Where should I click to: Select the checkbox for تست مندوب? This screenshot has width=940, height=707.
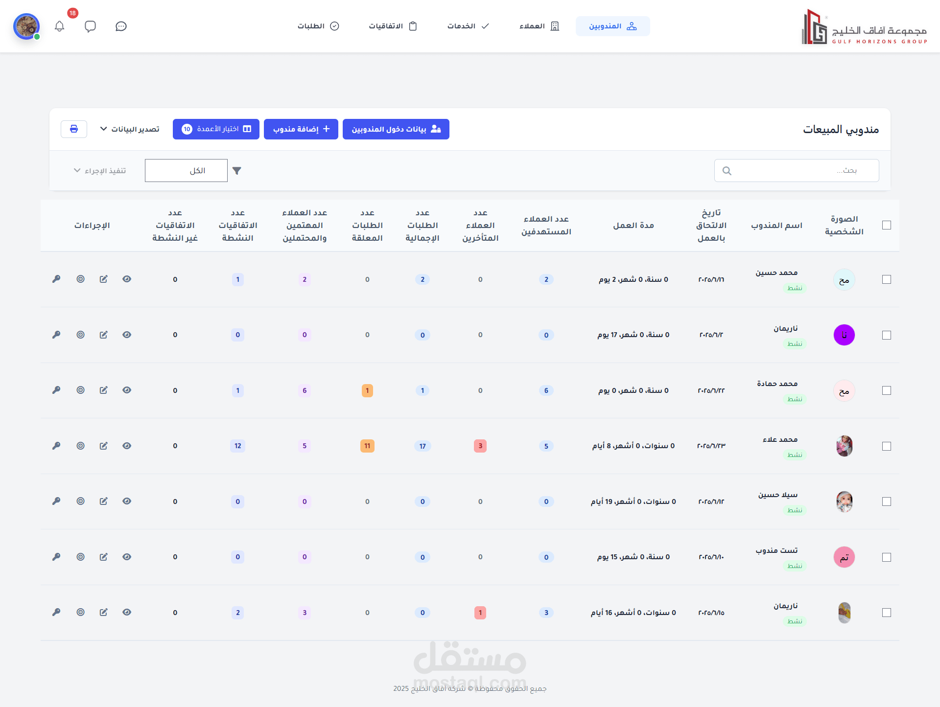click(886, 557)
